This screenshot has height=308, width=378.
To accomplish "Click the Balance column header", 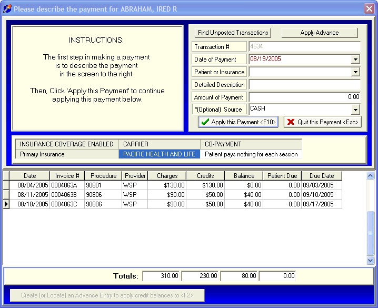I will pos(244,176).
